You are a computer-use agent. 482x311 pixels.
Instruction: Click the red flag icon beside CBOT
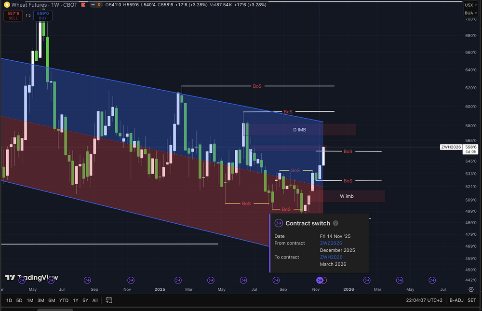tap(83, 5)
